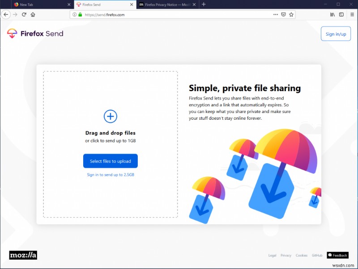This screenshot has height=269, width=358.
Task: Open the GitHub link in footer
Action: pyautogui.click(x=317, y=255)
